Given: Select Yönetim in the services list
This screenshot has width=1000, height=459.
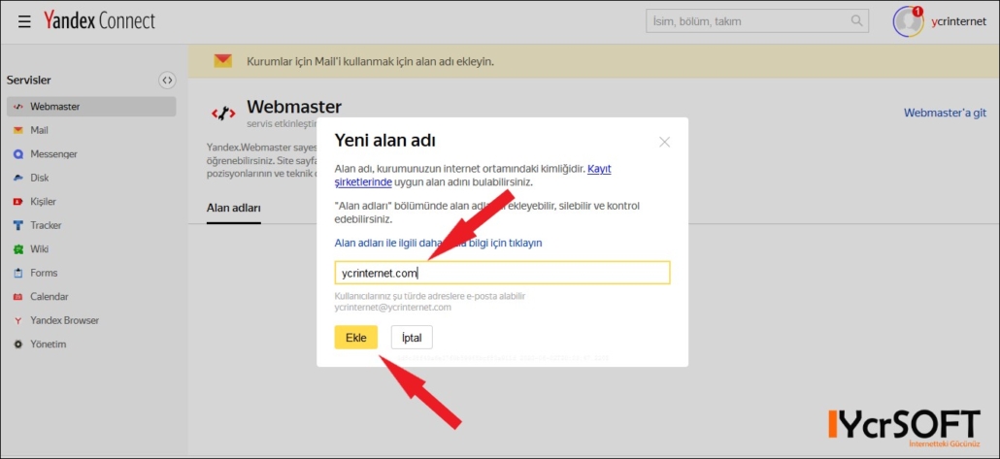Looking at the screenshot, I should [x=49, y=344].
